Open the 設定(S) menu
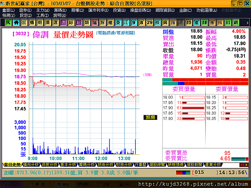 click(26, 15)
